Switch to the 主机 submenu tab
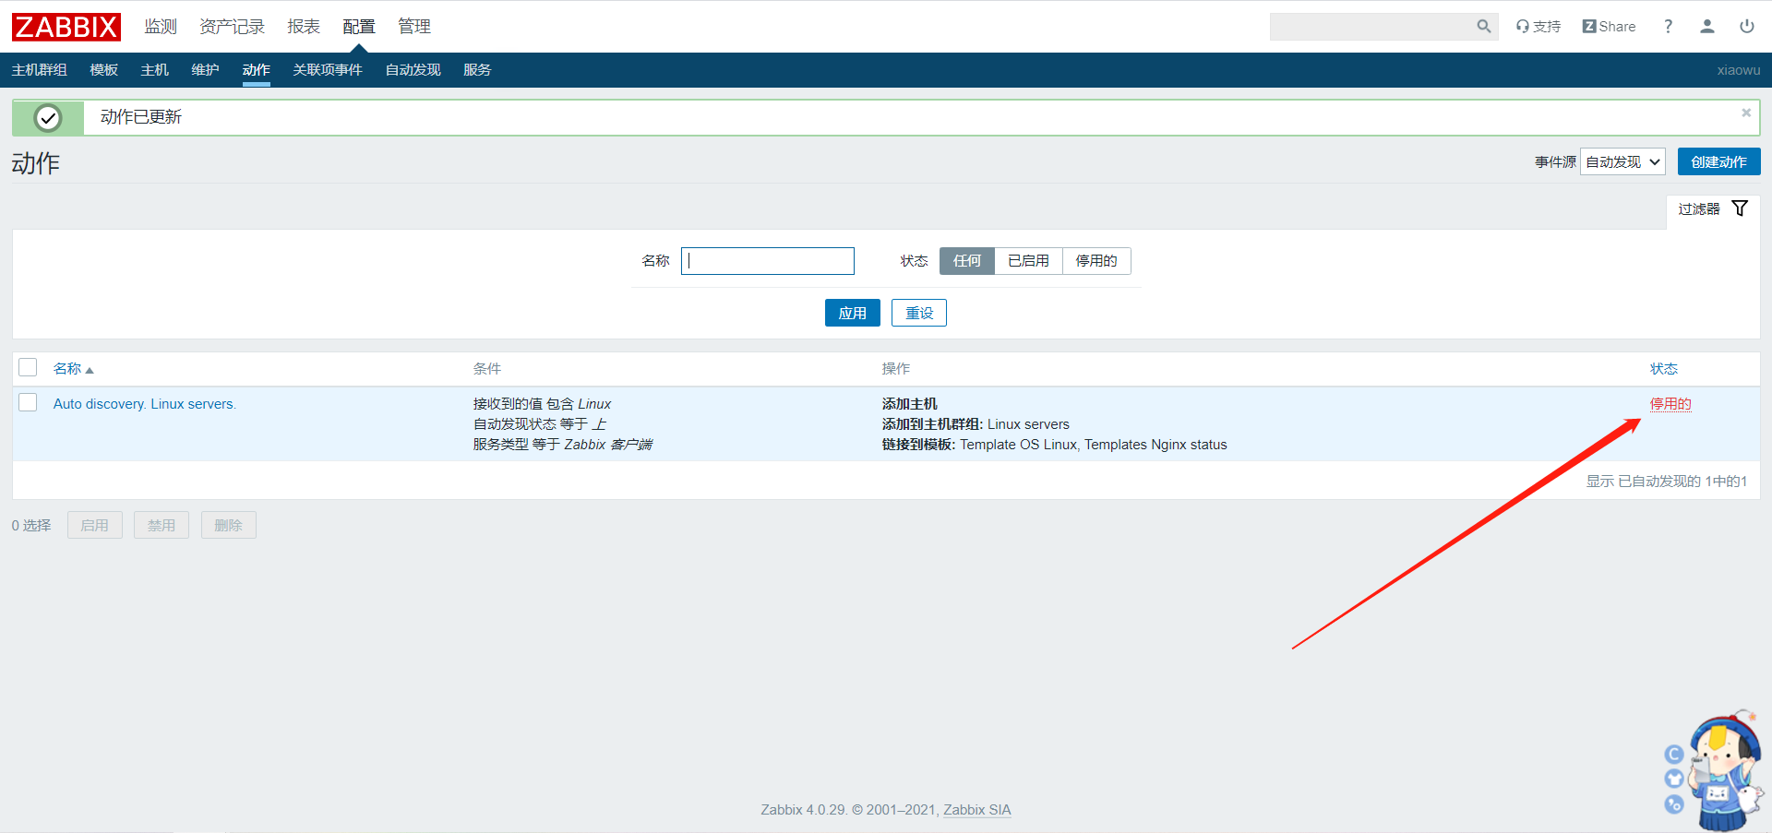 (154, 70)
